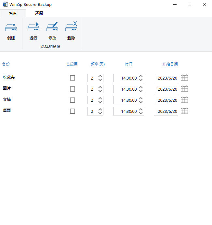Click the 收藏夹 start date field
This screenshot has width=212, height=225.
point(166,78)
